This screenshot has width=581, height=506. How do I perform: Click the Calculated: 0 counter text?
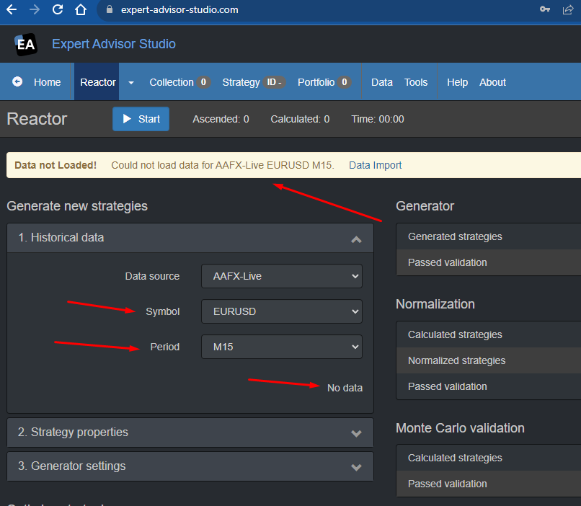pos(300,119)
